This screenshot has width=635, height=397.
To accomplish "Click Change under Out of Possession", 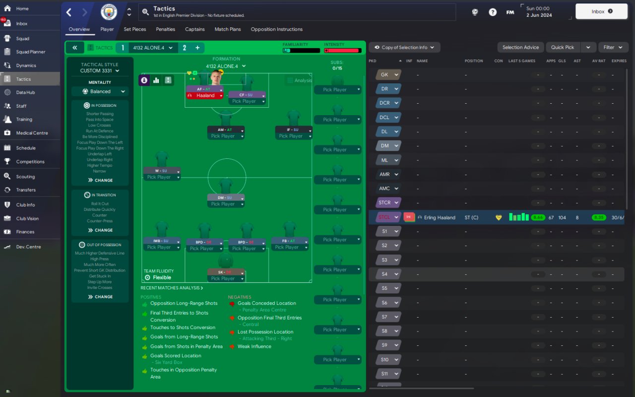I will (x=100, y=297).
